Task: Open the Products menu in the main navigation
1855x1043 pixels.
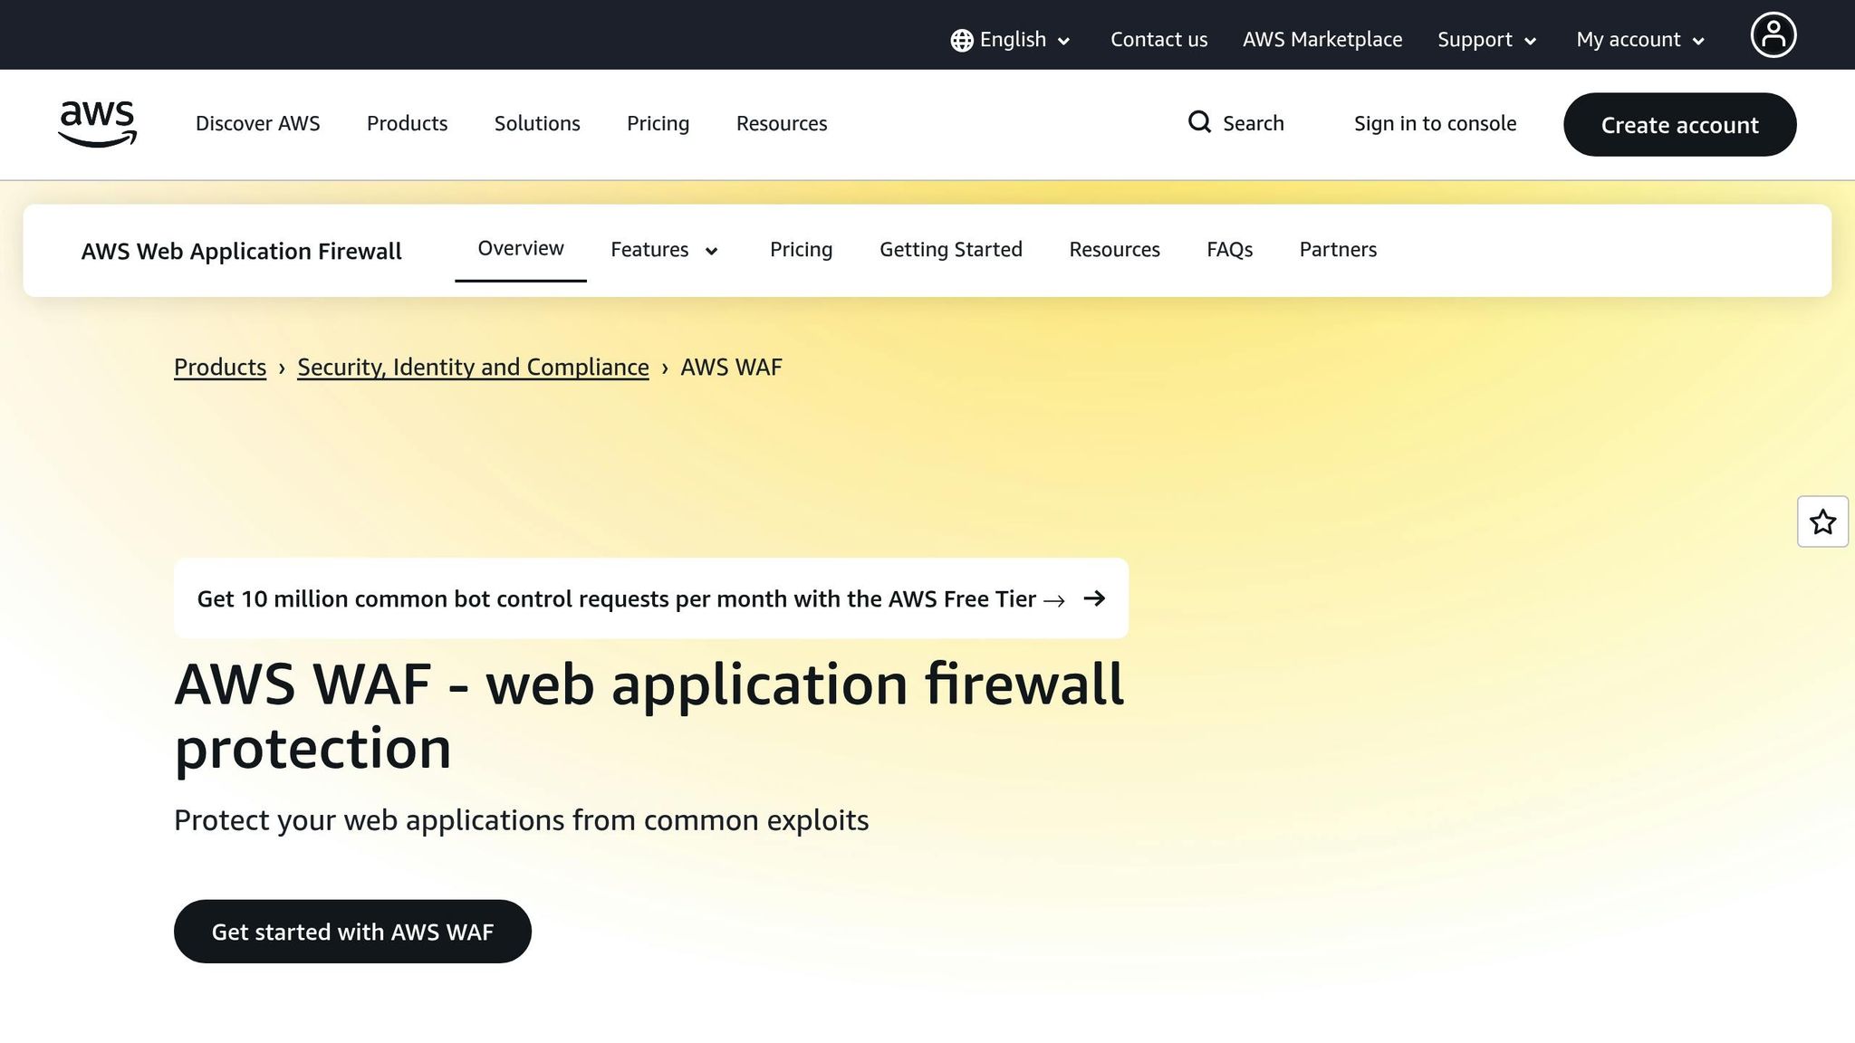Action: click(407, 123)
